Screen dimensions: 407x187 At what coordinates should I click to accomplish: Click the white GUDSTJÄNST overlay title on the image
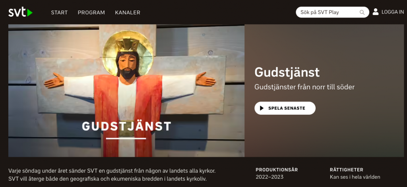(x=127, y=126)
